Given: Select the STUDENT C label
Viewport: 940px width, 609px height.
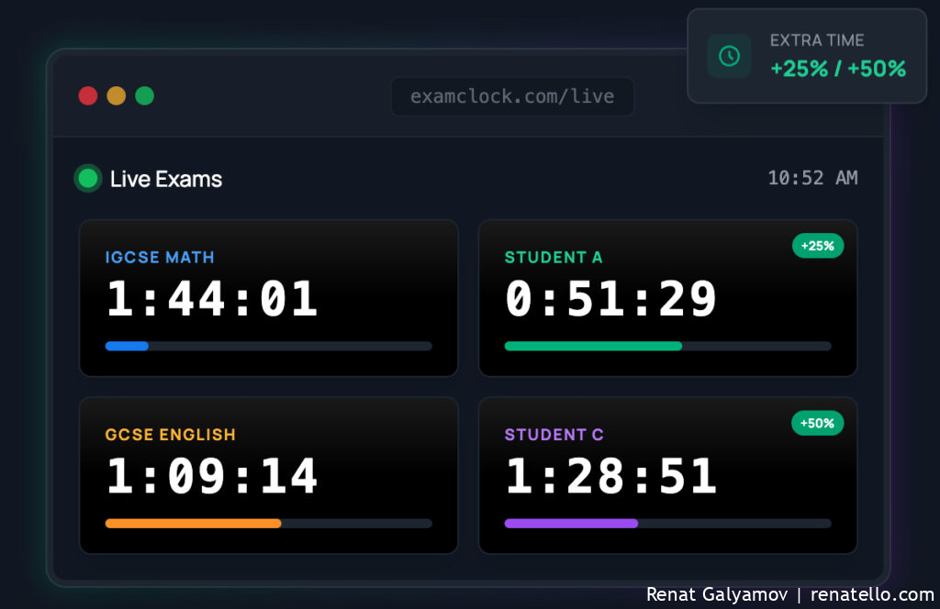Looking at the screenshot, I should [554, 435].
